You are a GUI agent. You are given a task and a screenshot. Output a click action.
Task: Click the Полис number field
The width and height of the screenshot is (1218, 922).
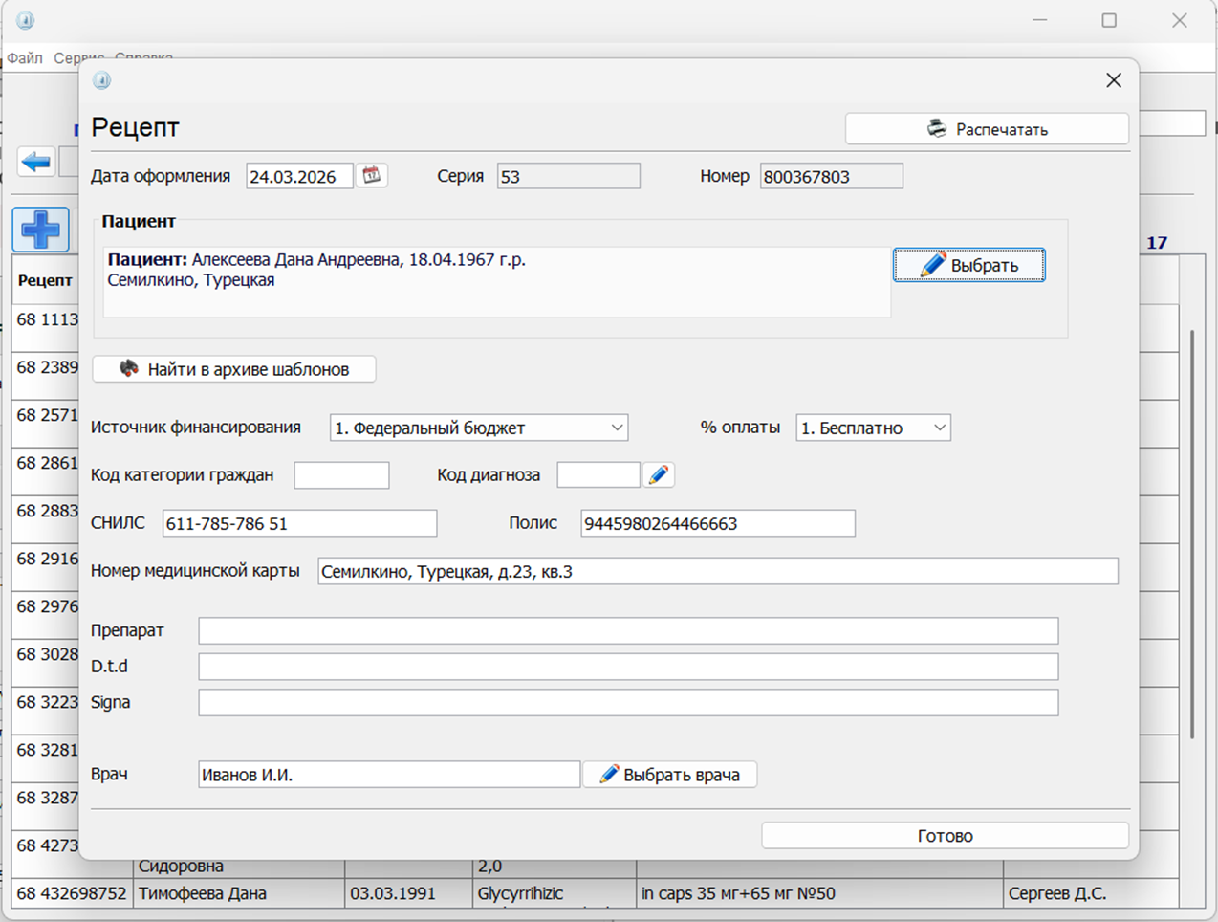(x=717, y=523)
